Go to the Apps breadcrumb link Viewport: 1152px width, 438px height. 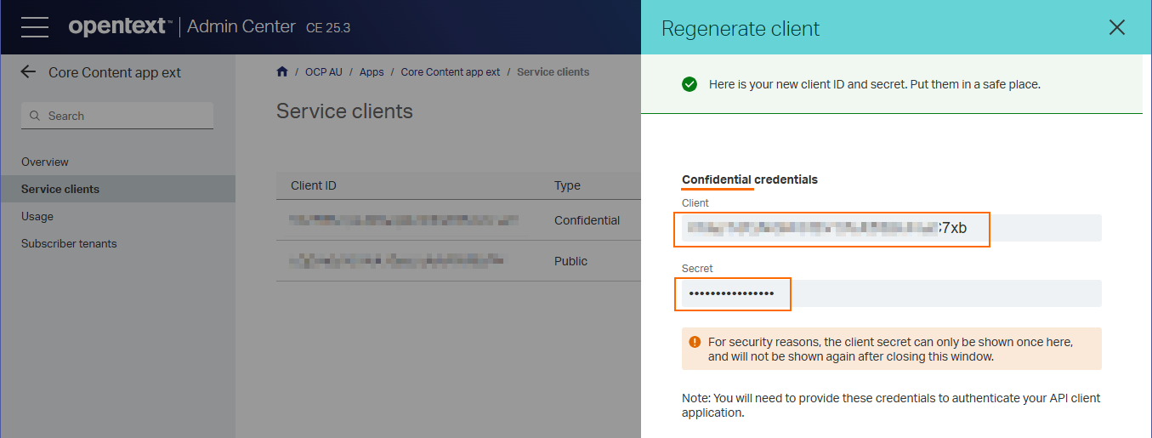372,72
